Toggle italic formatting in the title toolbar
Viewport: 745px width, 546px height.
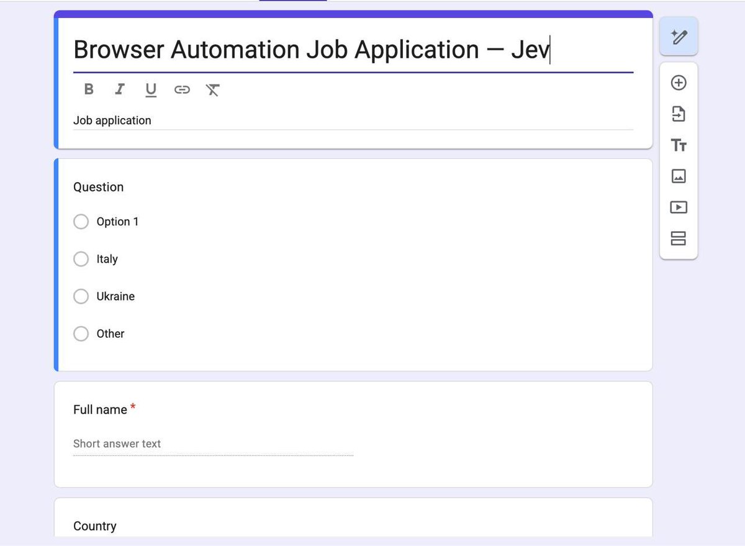tap(120, 89)
